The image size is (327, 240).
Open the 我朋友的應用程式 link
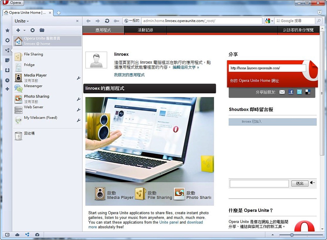point(129,75)
